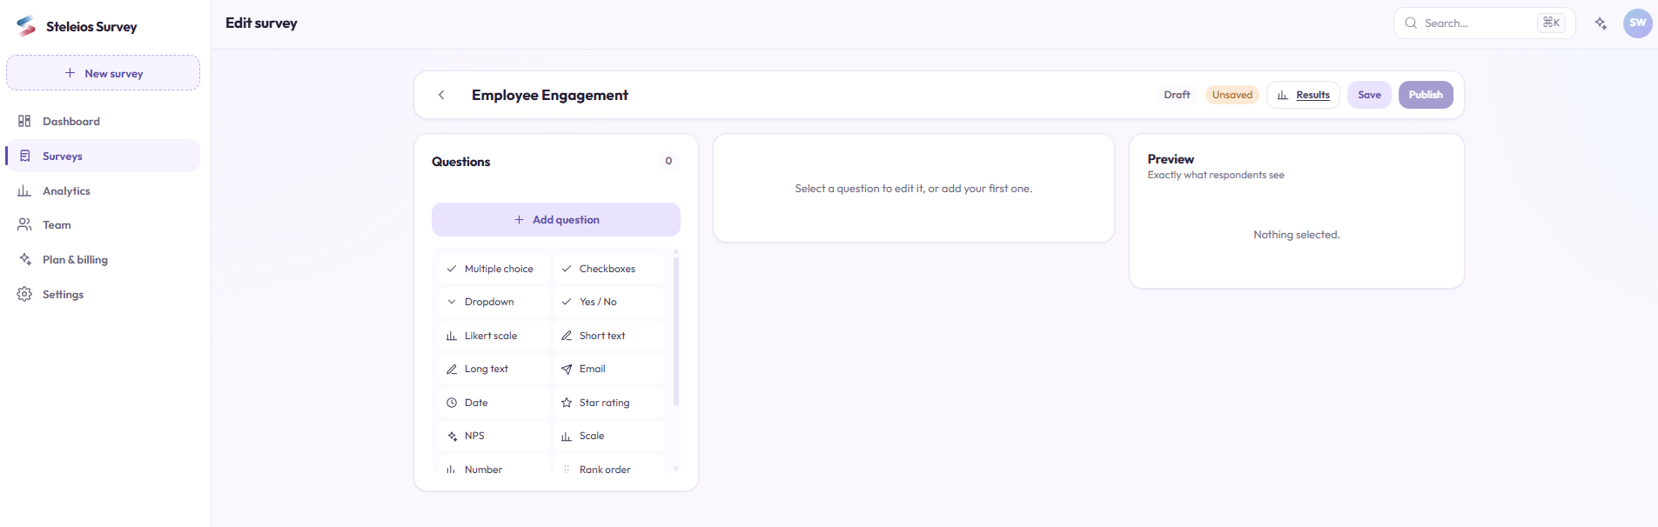
Task: Open Dashboard in the sidebar
Action: click(103, 121)
